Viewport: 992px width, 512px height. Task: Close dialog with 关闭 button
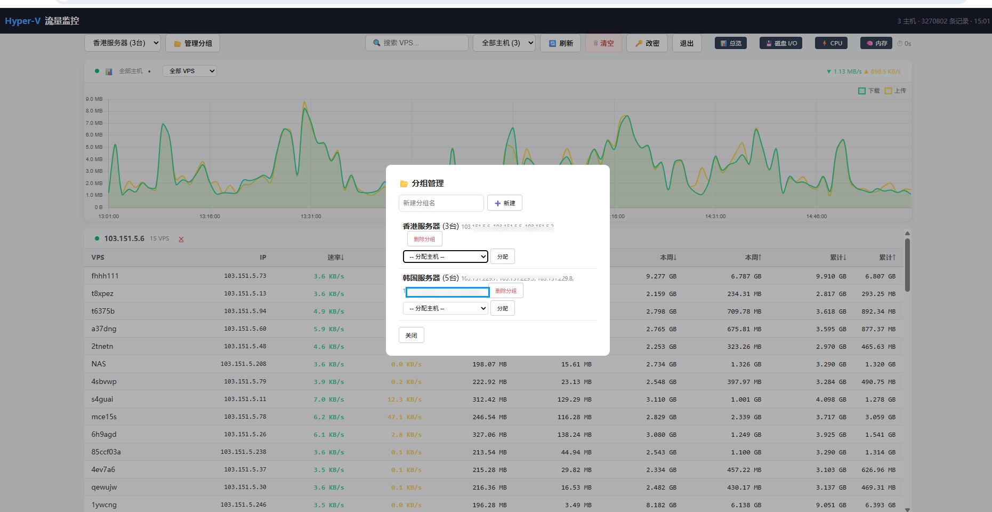pyautogui.click(x=411, y=335)
